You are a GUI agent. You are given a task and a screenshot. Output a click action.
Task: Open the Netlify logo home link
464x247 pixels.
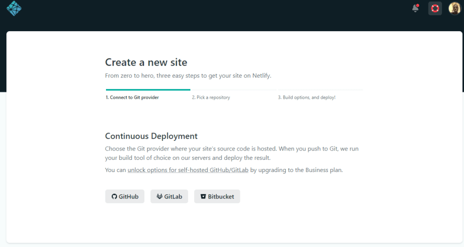14,8
